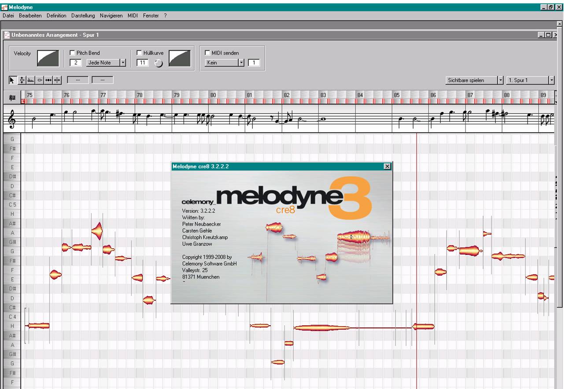
Task: Click the second dashed tool value field
Action: (x=102, y=80)
